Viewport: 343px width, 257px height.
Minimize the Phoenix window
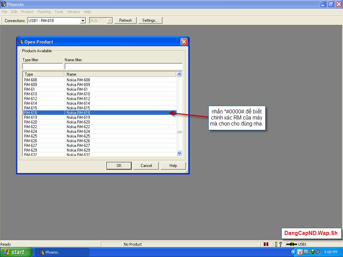click(x=323, y=4)
